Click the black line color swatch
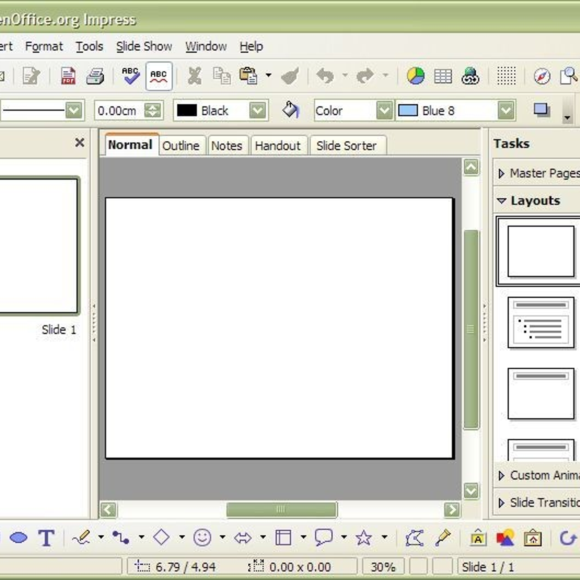 [x=187, y=110]
